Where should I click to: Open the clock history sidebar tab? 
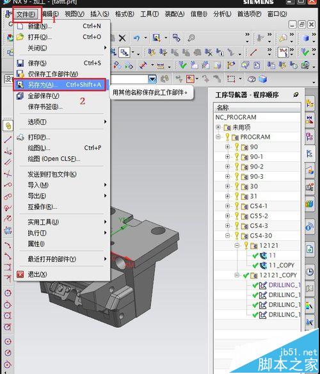pyautogui.click(x=310, y=272)
